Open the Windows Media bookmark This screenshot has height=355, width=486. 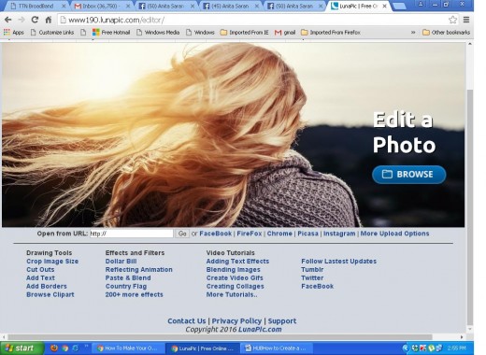(x=158, y=33)
